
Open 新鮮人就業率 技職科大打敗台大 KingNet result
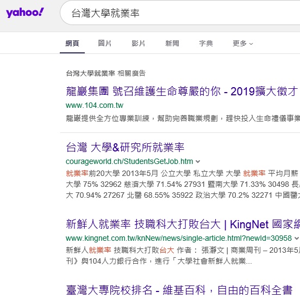click(x=183, y=224)
